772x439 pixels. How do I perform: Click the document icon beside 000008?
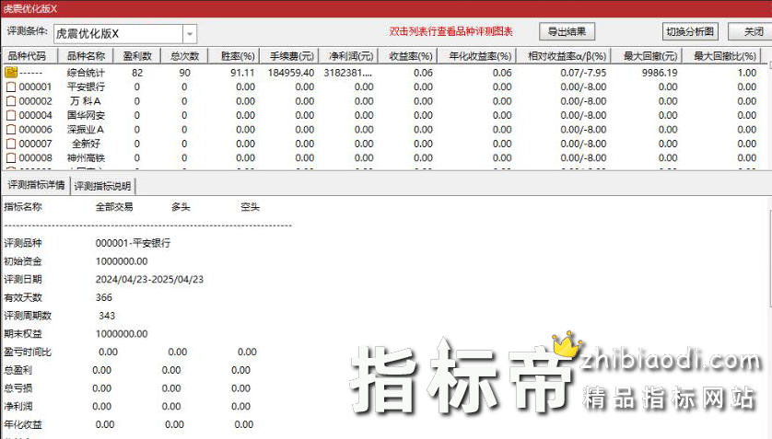[11, 158]
